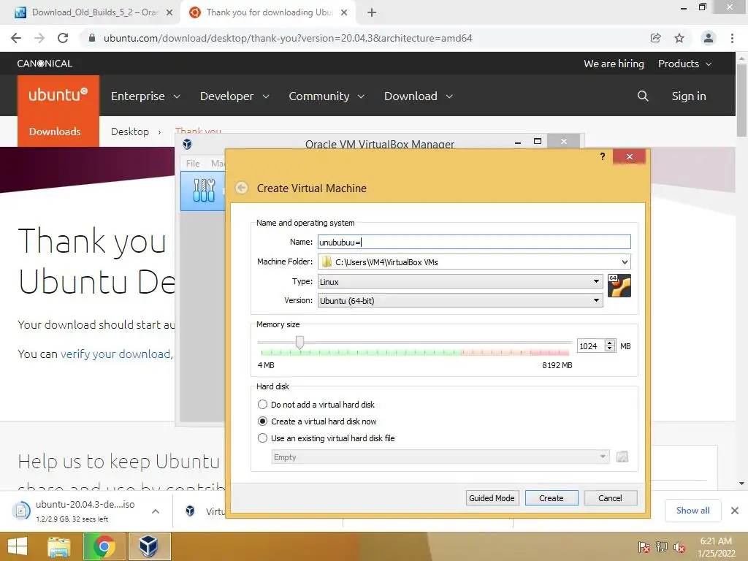Viewport: 748px width, 561px height.
Task: Click the Ubuntu logo
Action: [58, 95]
